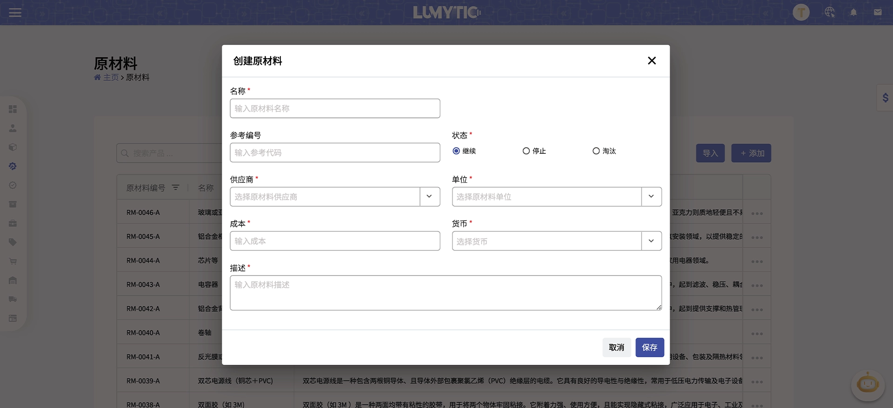This screenshot has height=408, width=893.
Task: Click the notification bell icon
Action: pos(853,13)
